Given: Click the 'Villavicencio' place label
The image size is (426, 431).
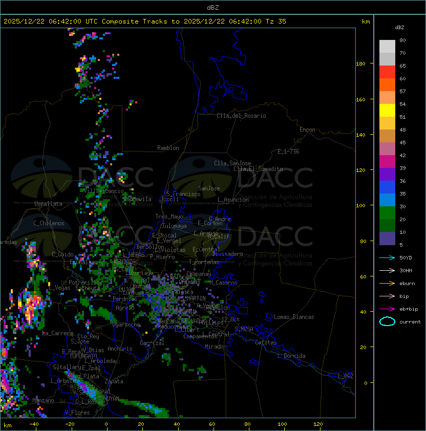Looking at the screenshot, I should click(x=103, y=191).
